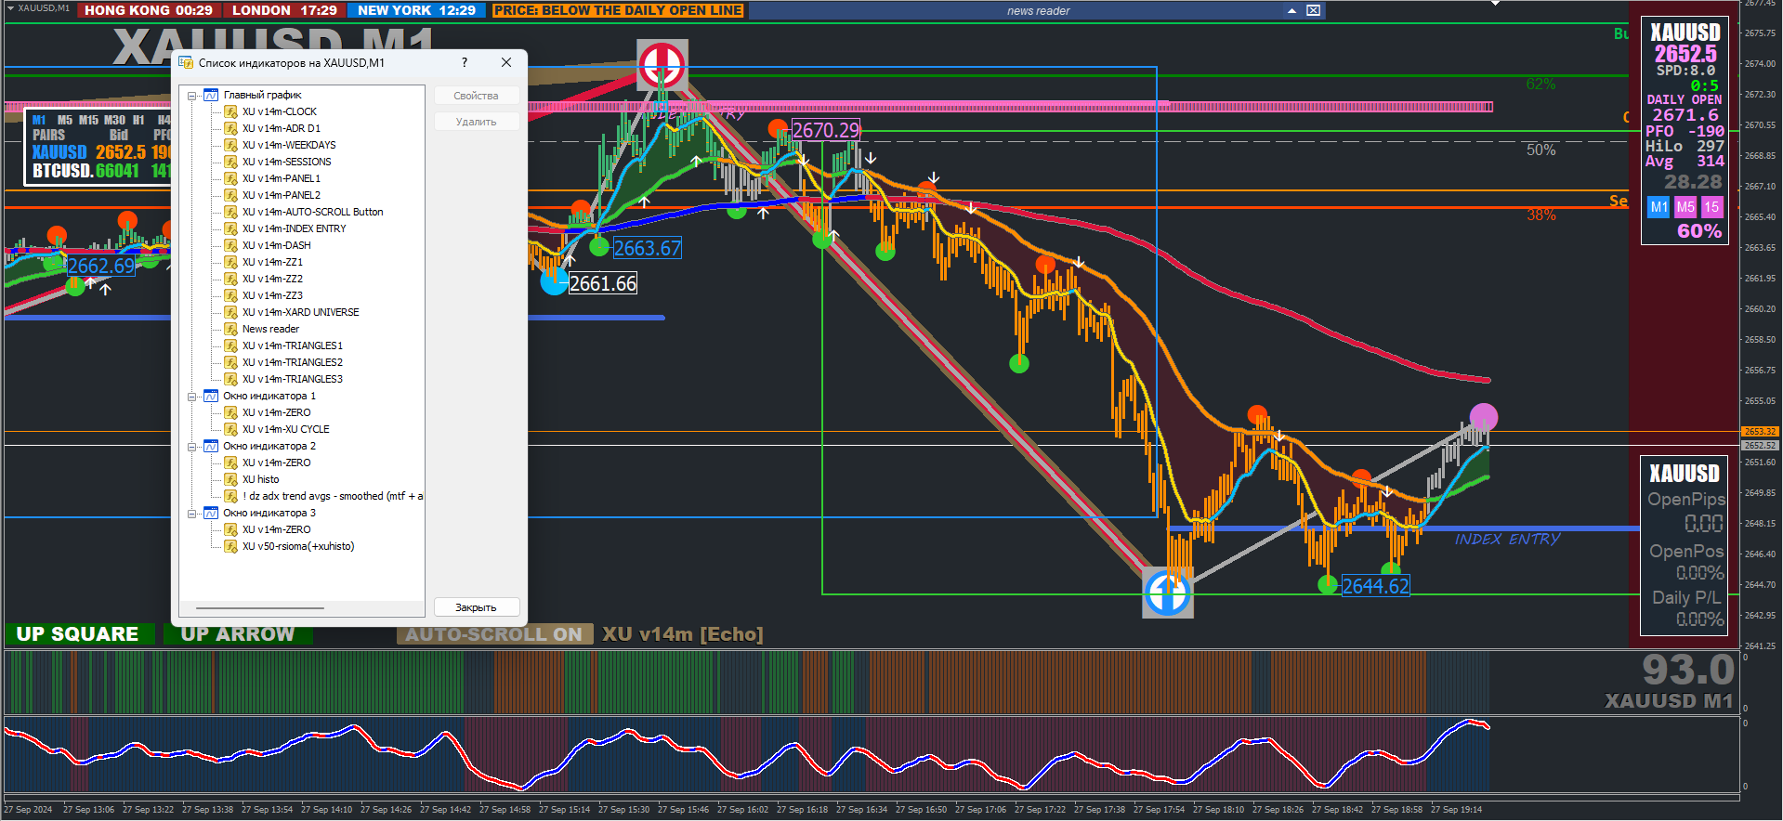Toggle the blue M1 timeframe button in right panel

pyautogui.click(x=1658, y=207)
